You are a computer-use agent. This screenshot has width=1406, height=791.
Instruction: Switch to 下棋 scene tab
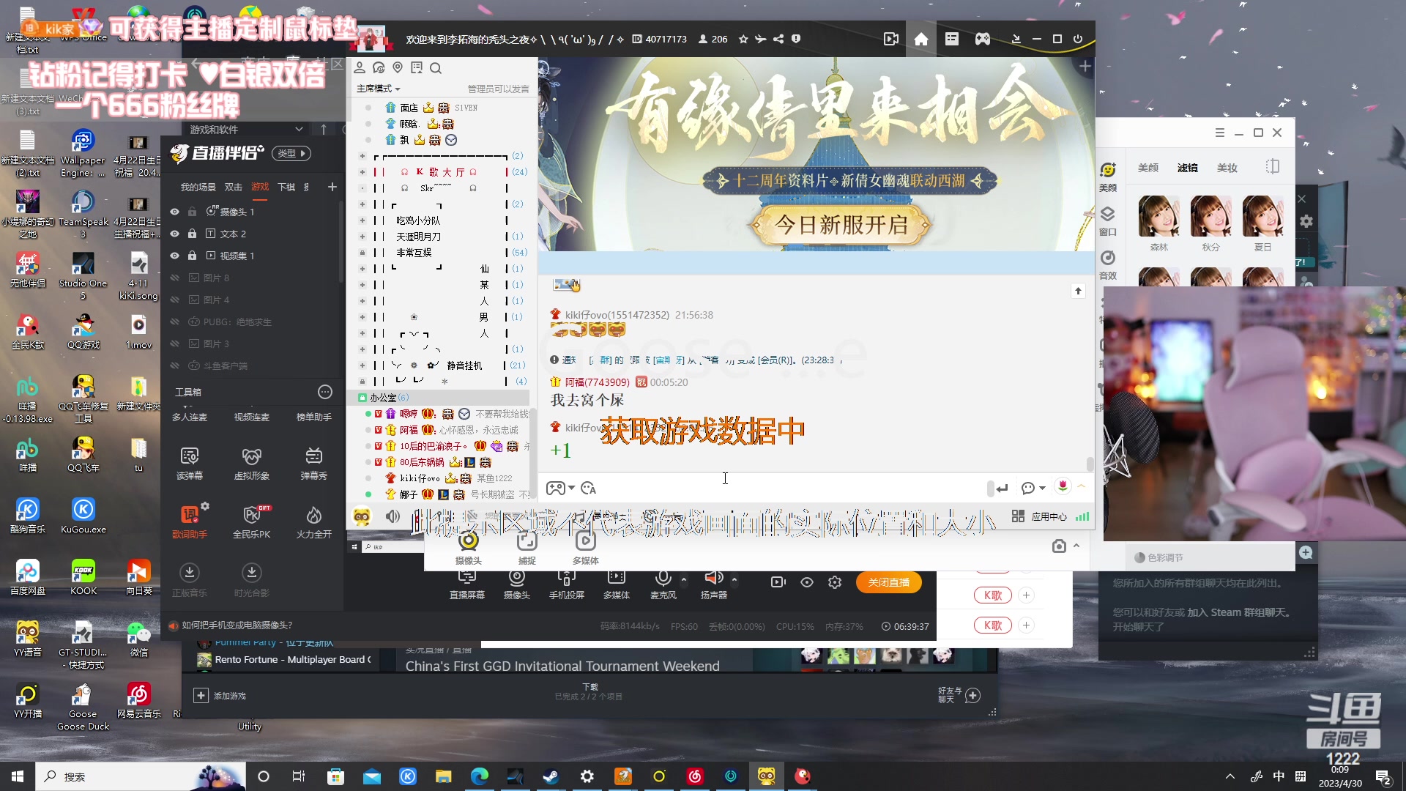pyautogui.click(x=286, y=187)
